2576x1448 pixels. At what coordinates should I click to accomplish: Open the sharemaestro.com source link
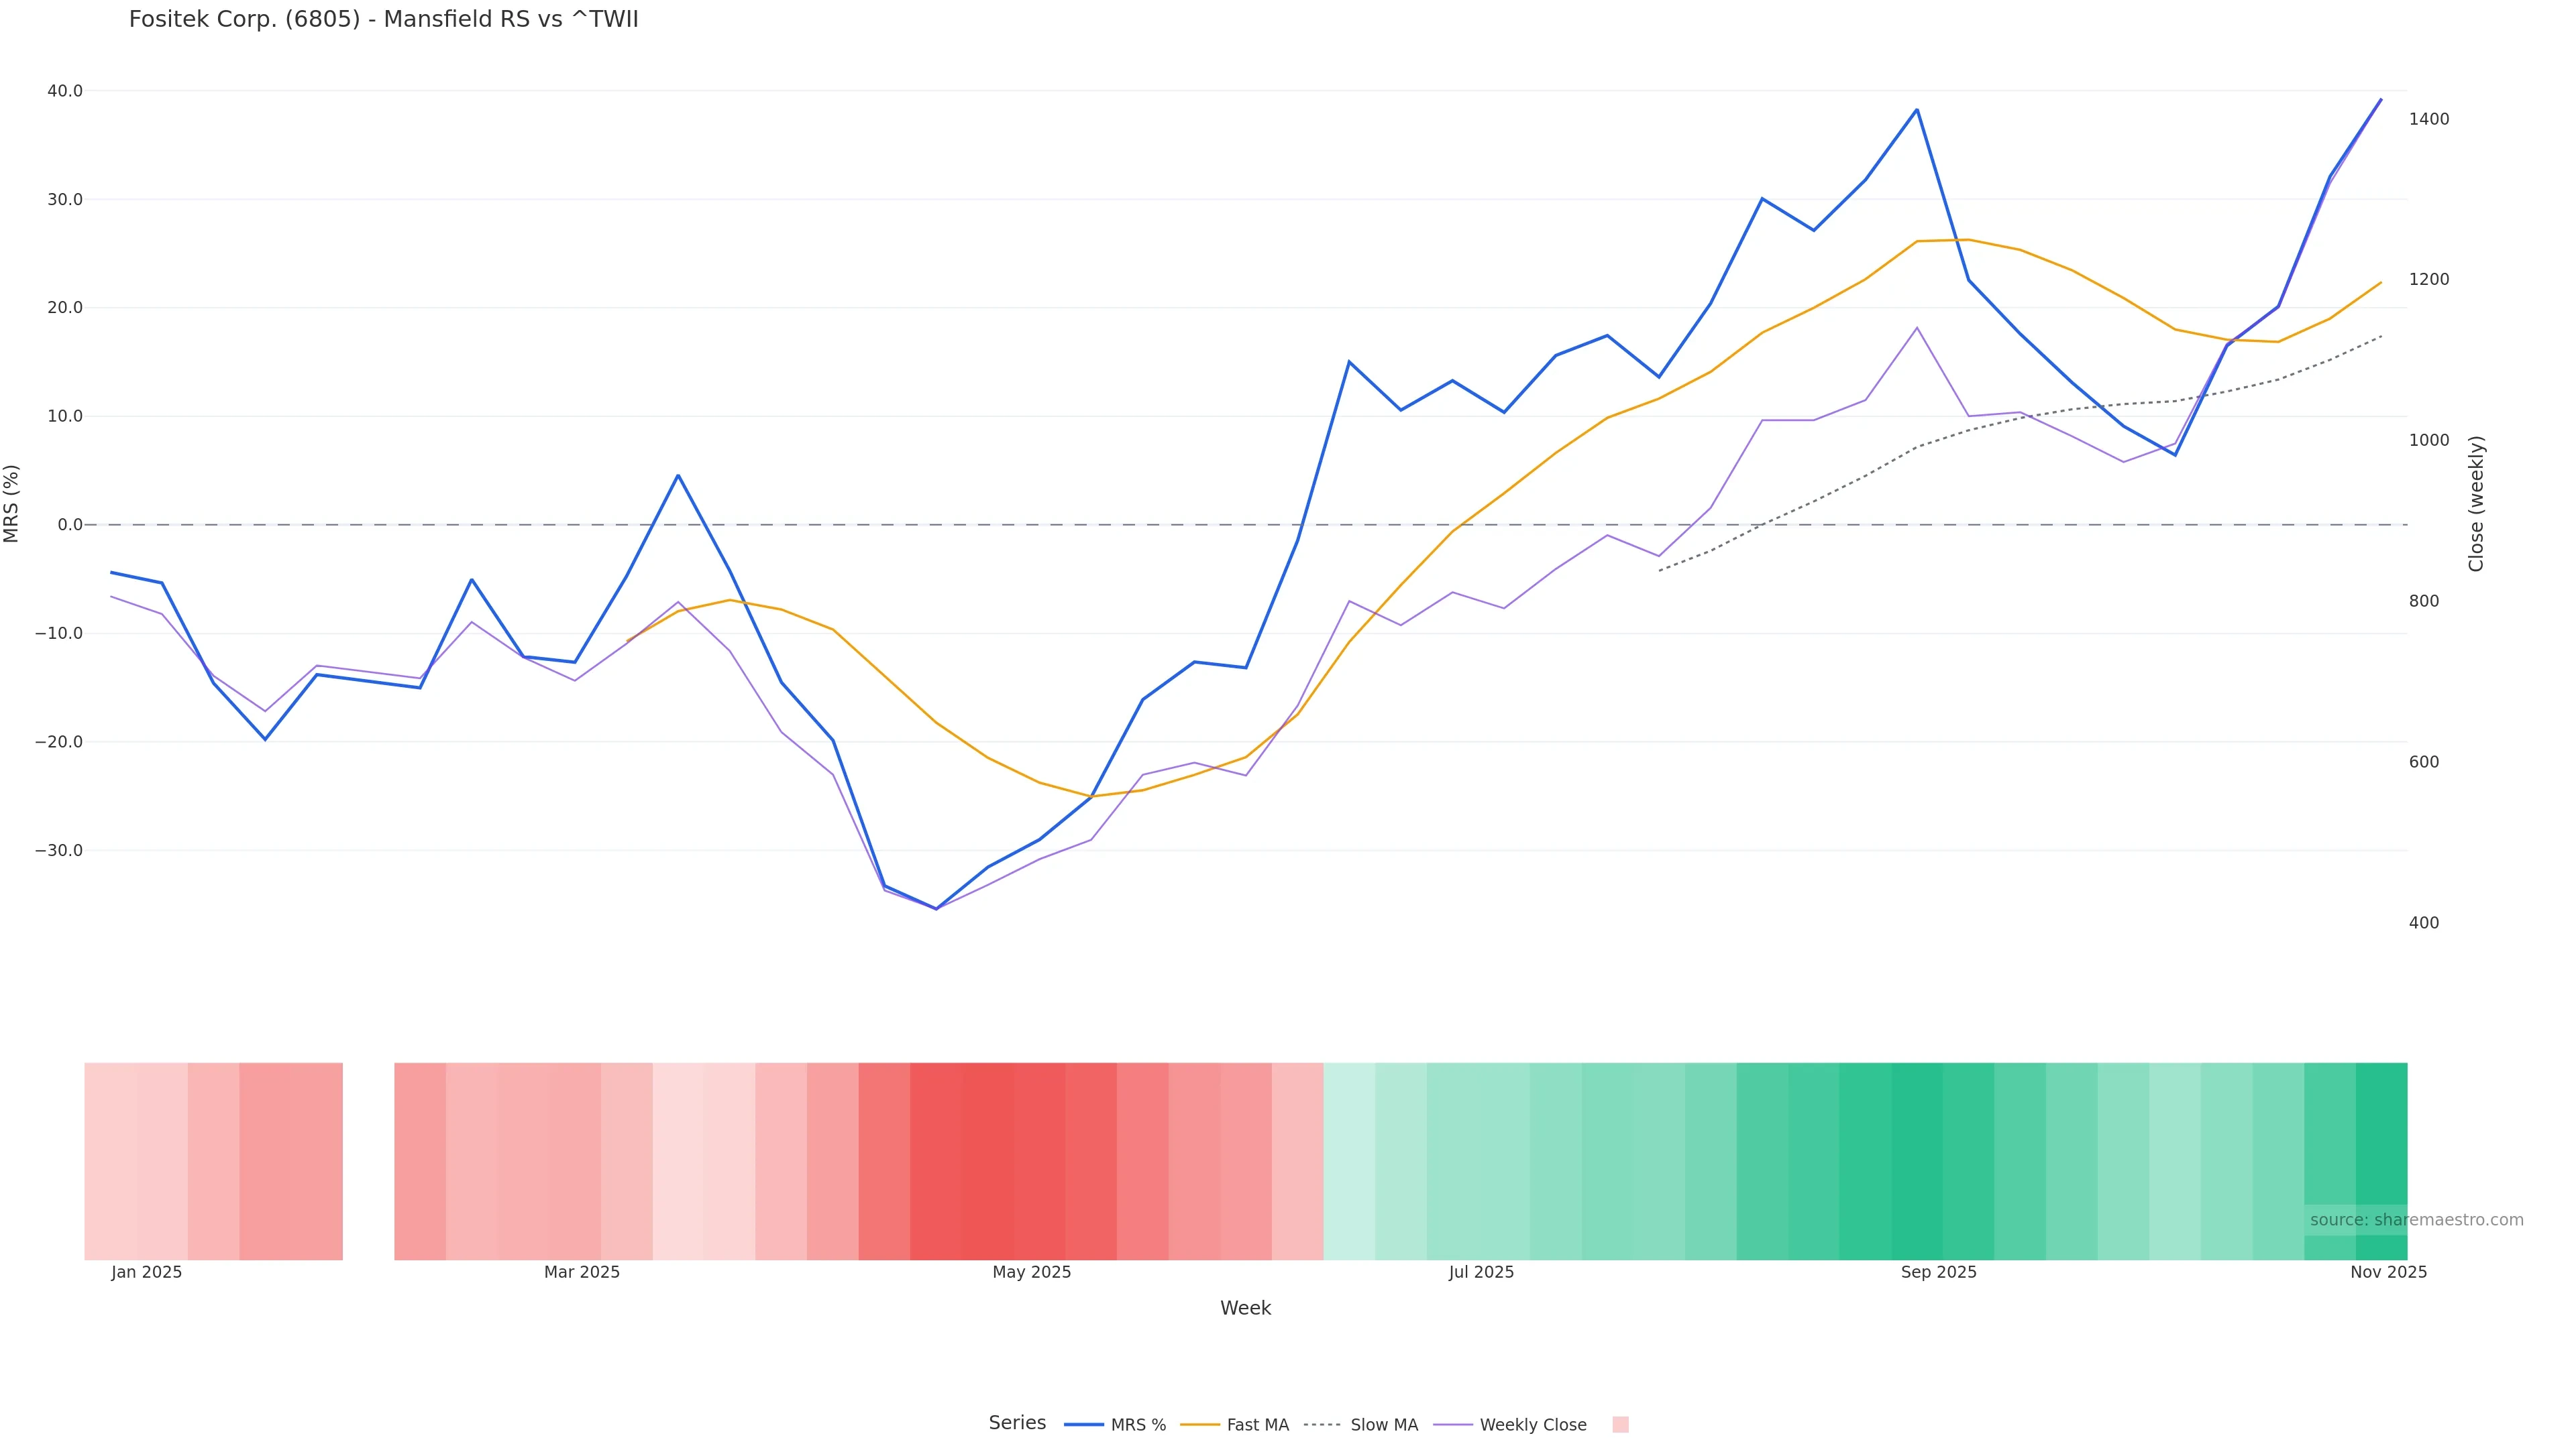coord(2416,1220)
